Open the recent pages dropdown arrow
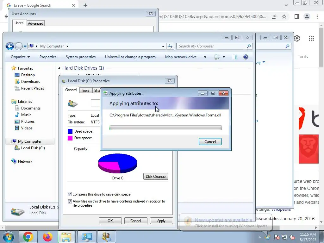The width and height of the screenshot is (324, 243). pyautogui.click(x=25, y=47)
